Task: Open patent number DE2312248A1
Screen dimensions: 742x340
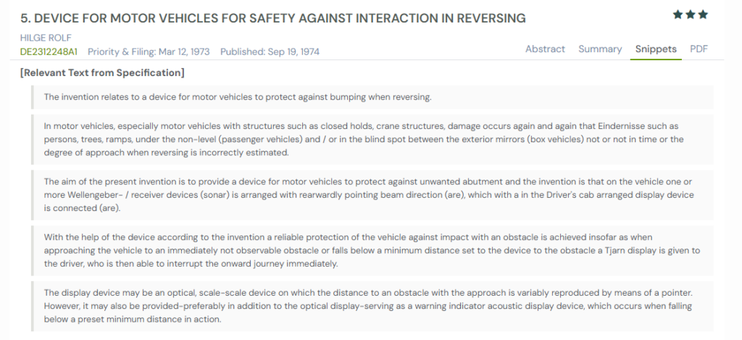Action: [x=50, y=51]
